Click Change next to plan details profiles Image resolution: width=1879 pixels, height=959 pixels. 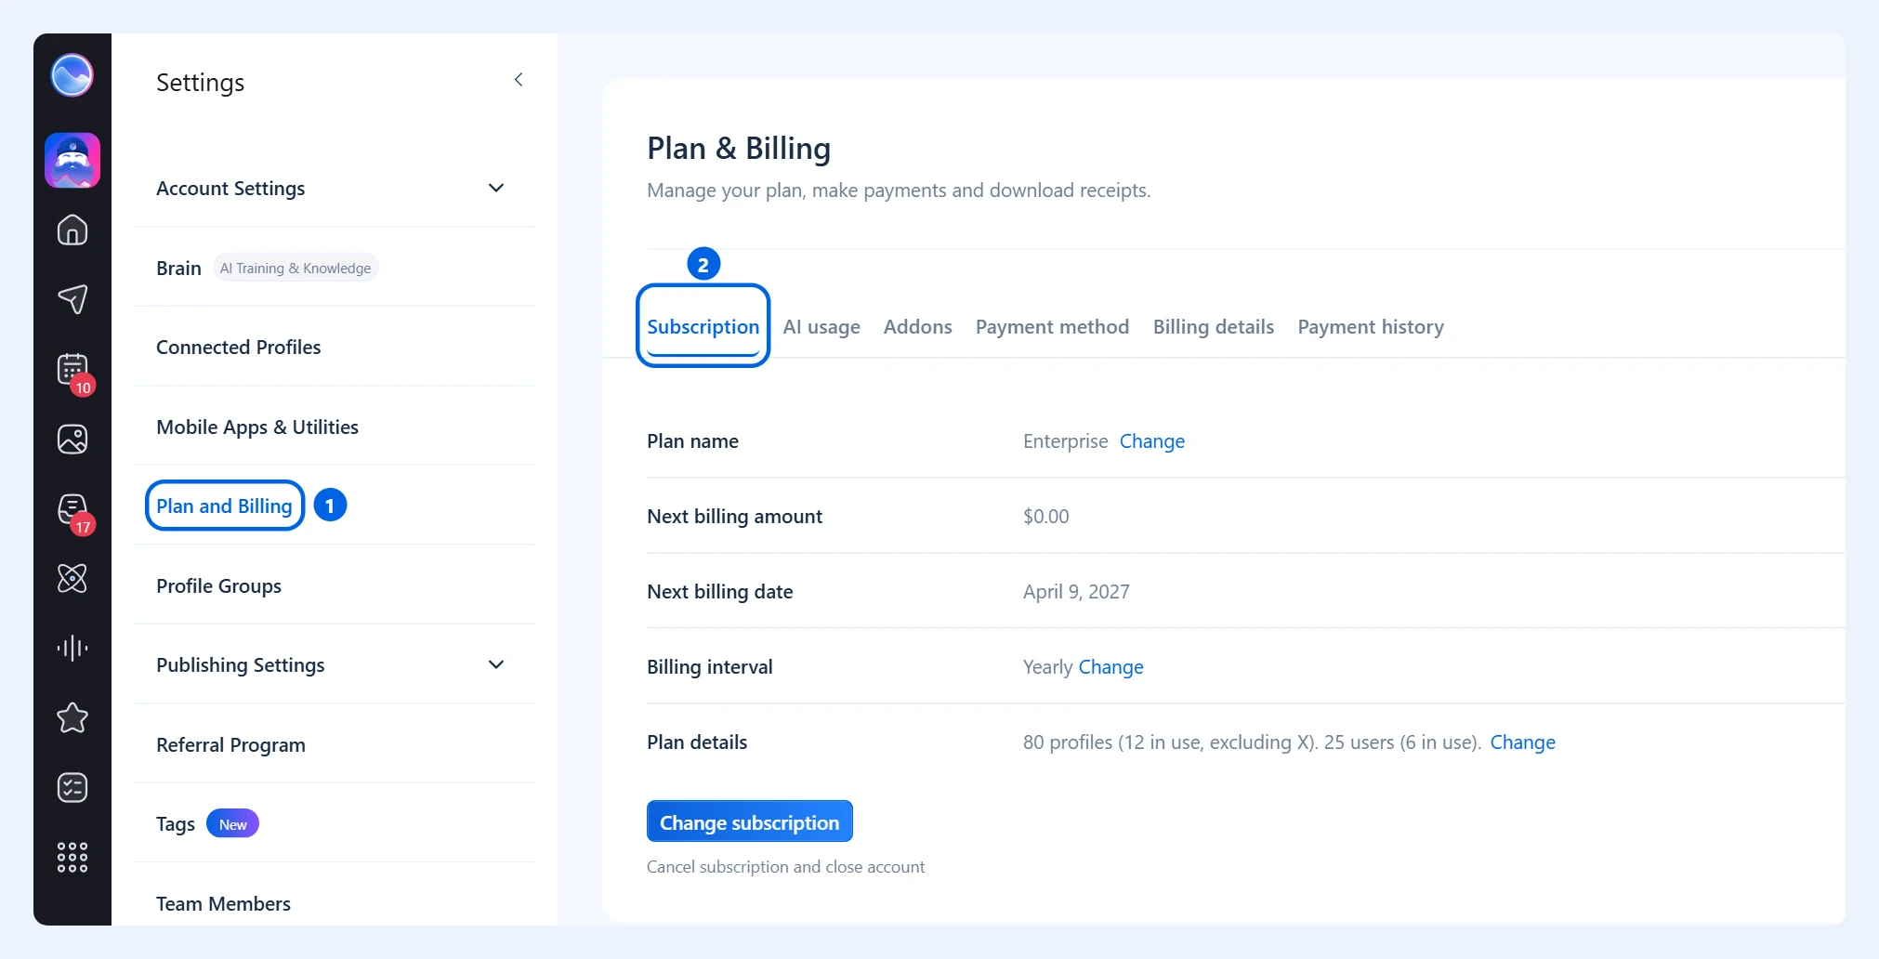click(1522, 742)
